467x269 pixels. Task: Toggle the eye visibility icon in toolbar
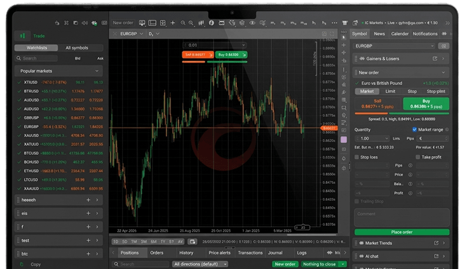click(x=252, y=23)
